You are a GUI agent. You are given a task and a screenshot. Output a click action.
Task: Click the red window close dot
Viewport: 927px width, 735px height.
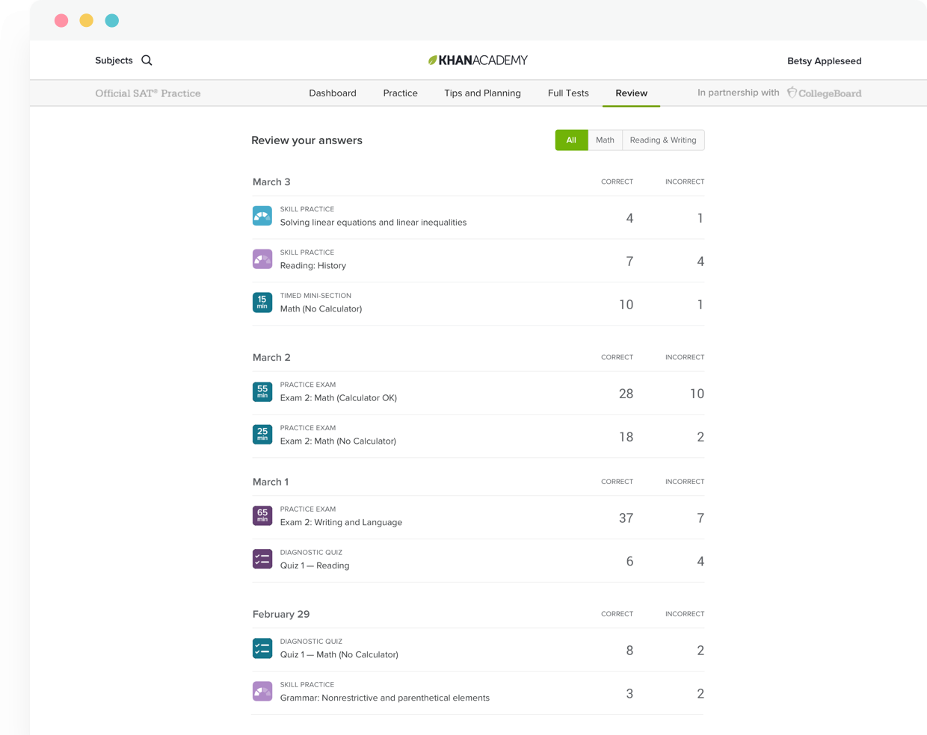(x=61, y=20)
